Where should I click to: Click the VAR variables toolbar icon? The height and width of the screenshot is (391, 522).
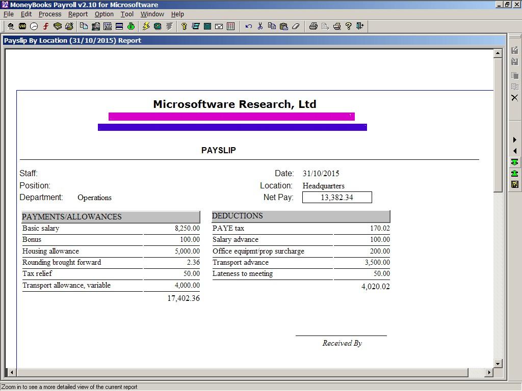pos(22,26)
